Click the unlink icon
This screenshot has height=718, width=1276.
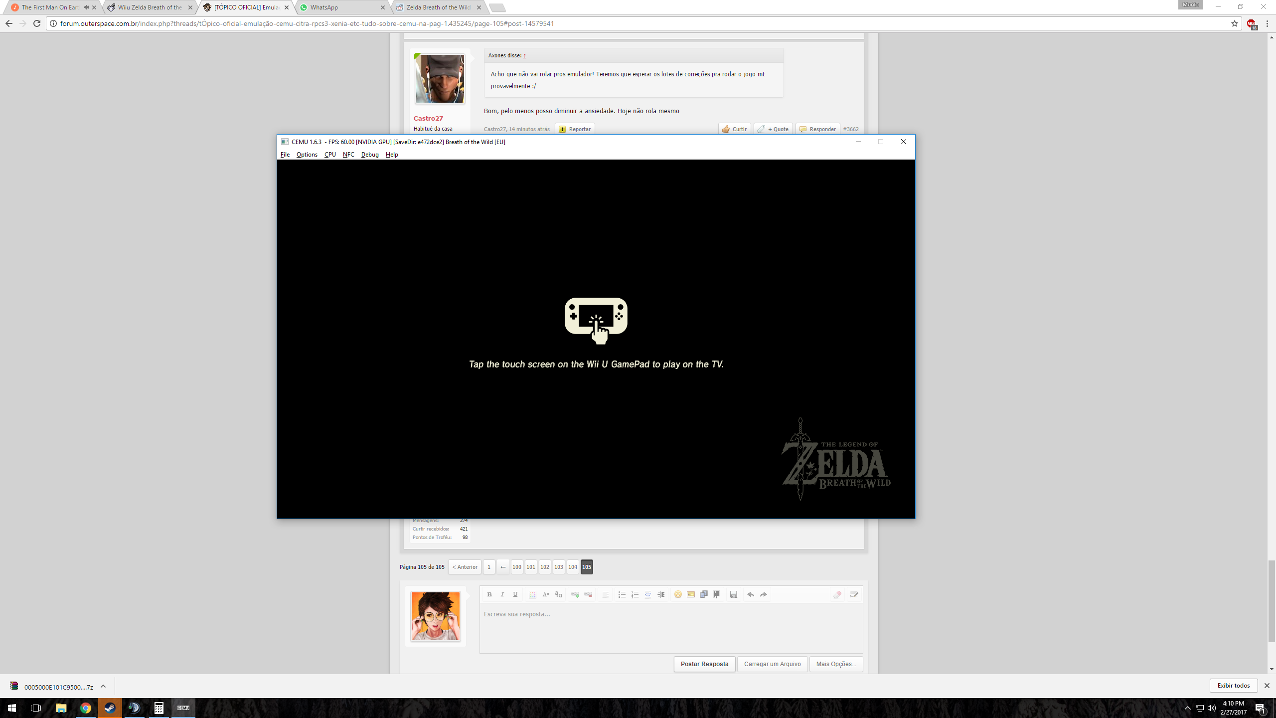tap(588, 594)
